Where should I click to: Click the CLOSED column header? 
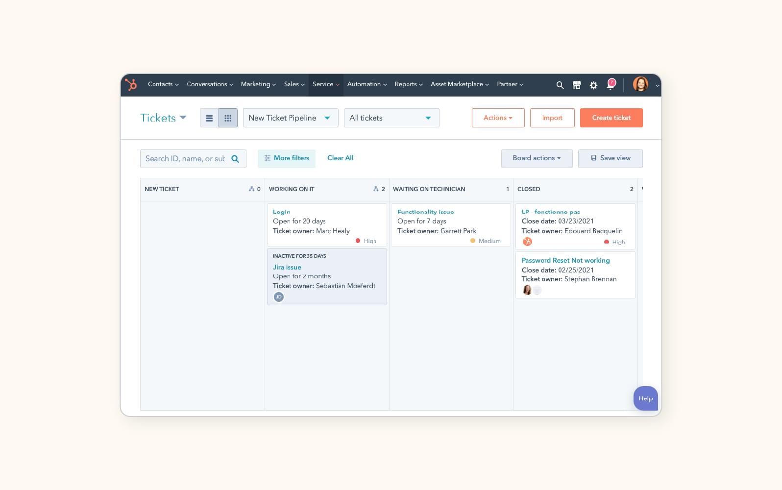tap(529, 189)
